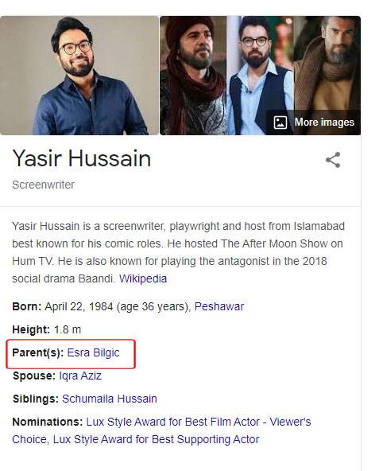
Task: Open the More images button
Action: coord(313,123)
